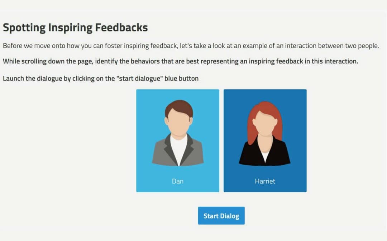Click Dan's face in the avatar
This screenshot has width=387, height=241.
point(179,122)
